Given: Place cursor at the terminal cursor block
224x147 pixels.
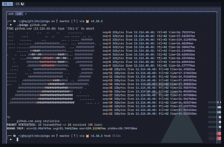Looking at the screenshot, I should [18, 139].
